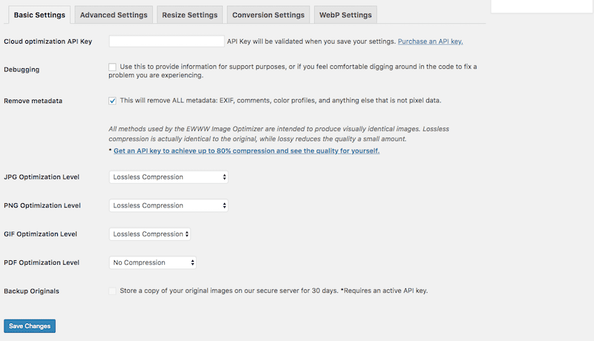Image resolution: width=594 pixels, height=341 pixels.
Task: Switch to the Advanced Settings tab
Action: point(114,15)
